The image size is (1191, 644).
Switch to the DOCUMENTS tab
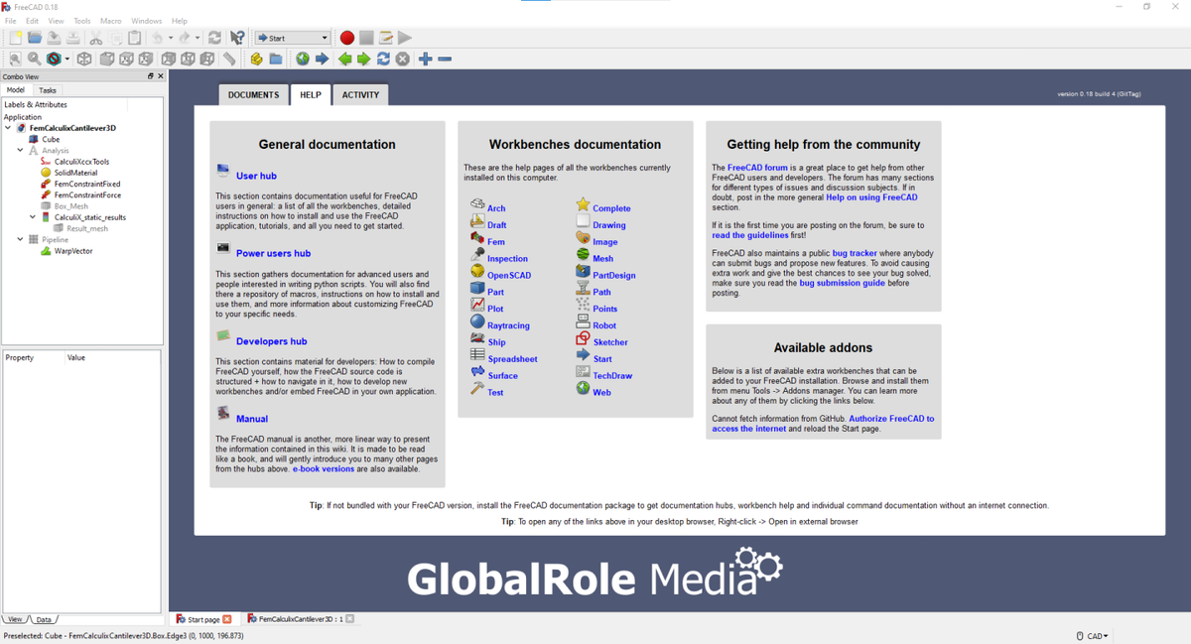pyautogui.click(x=253, y=95)
